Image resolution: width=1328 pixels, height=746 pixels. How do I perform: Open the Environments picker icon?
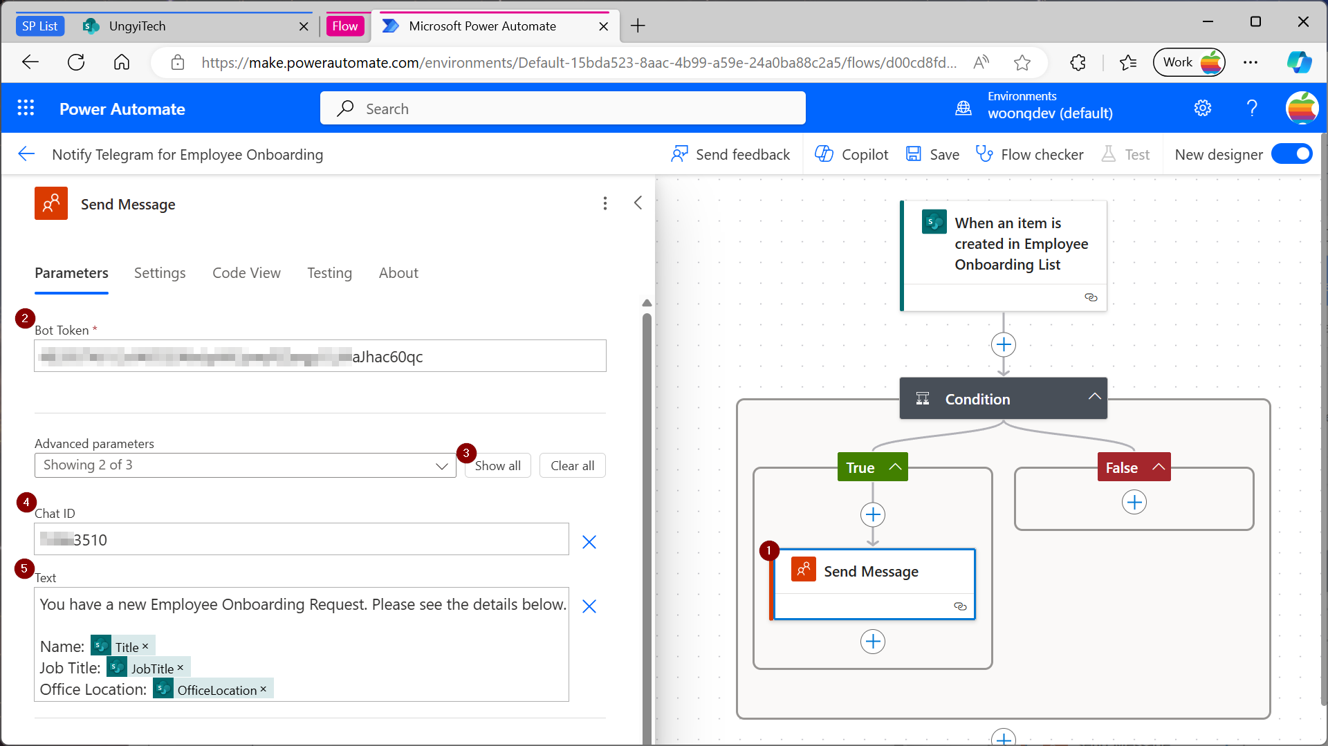[x=963, y=108]
